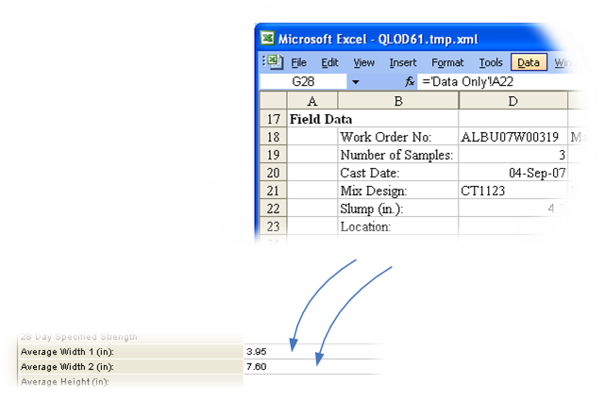
Task: Click the fx insert function icon
Action: pos(411,82)
